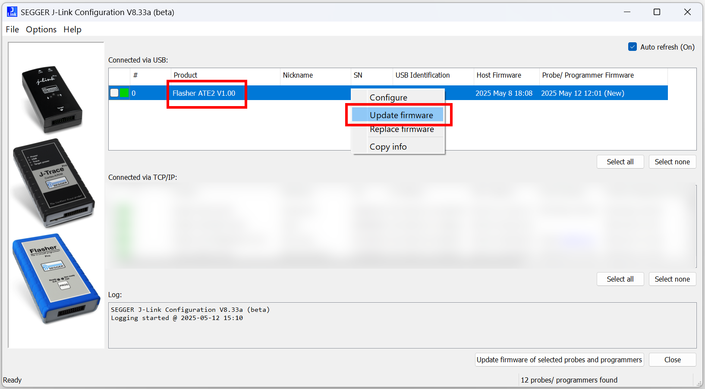Choose Update firmware in context menu
The image size is (705, 389).
tap(398, 115)
